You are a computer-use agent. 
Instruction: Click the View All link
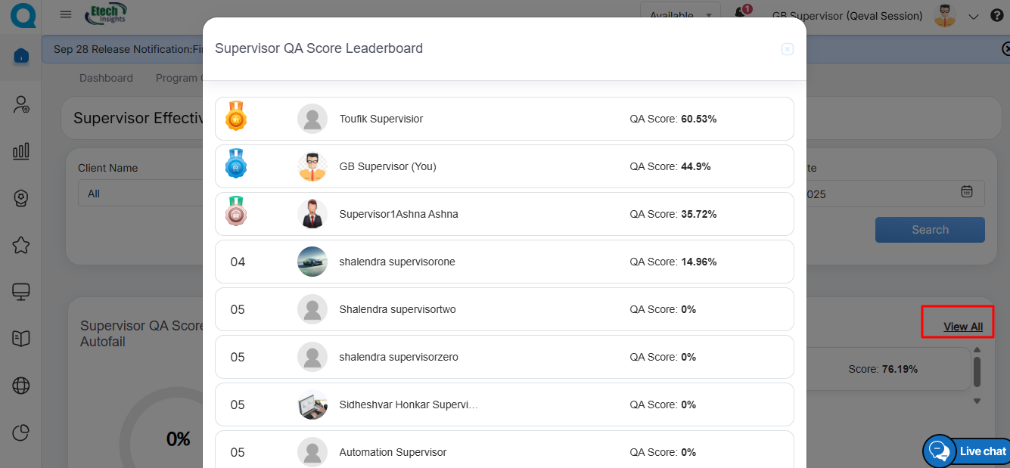[963, 327]
